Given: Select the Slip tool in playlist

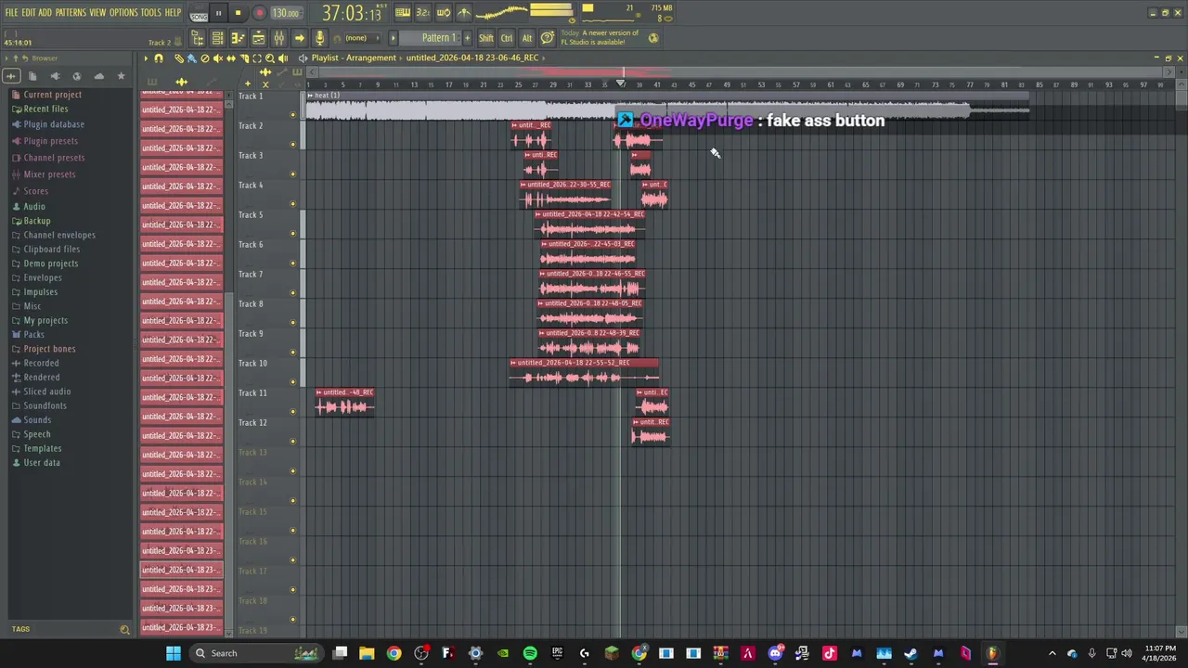Looking at the screenshot, I should coord(231,58).
